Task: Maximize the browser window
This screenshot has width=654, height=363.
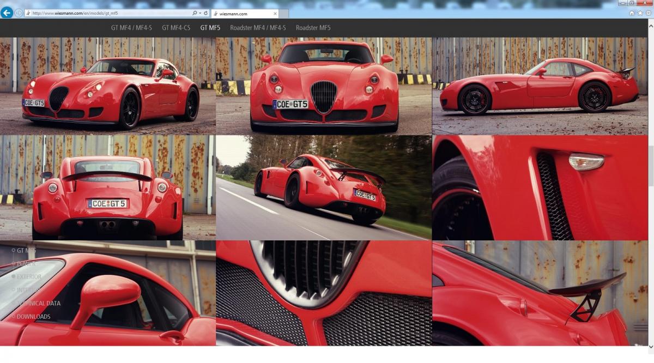Action: 632,3
